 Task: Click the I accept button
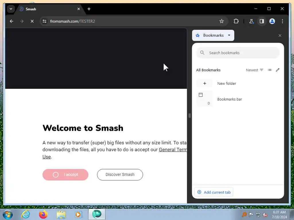pyautogui.click(x=65, y=175)
